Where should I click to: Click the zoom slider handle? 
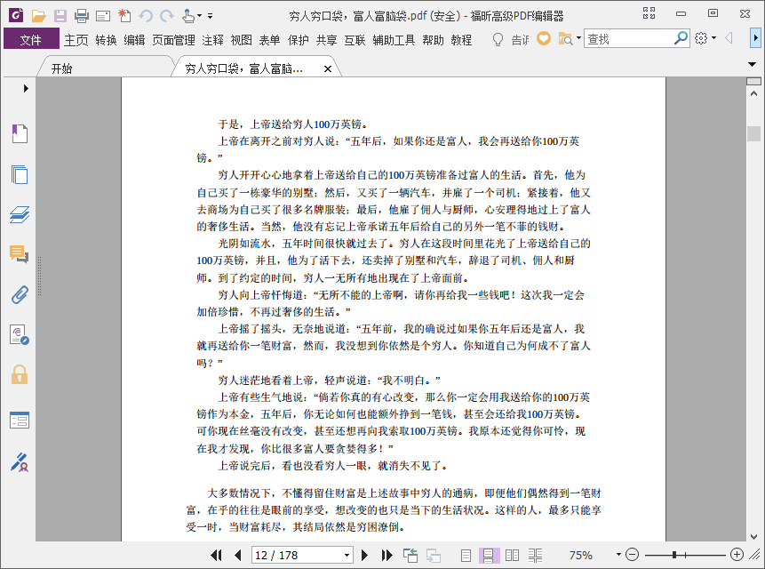[x=673, y=555]
